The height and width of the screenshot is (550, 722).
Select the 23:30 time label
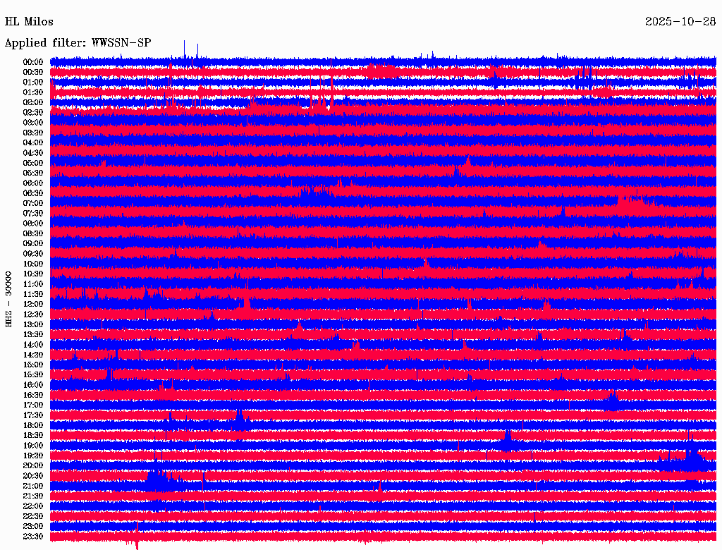pos(33,537)
